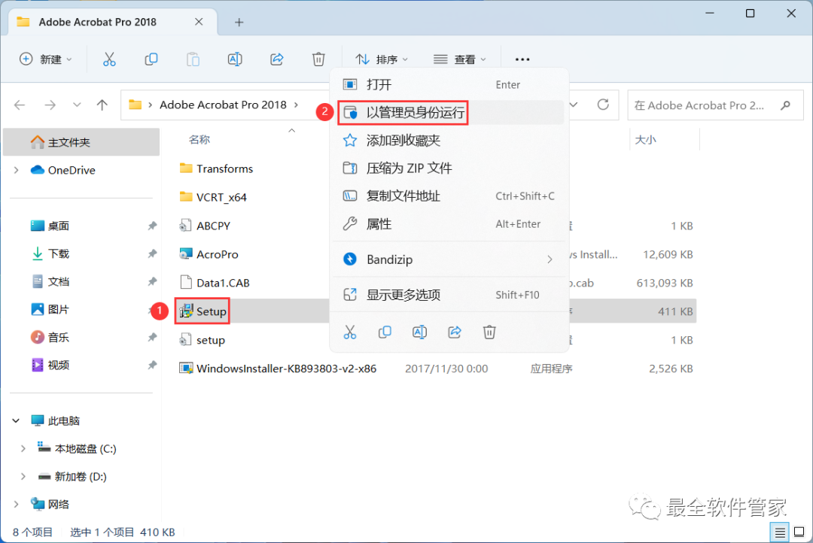Open Videos (视频) in the sidebar
Image resolution: width=813 pixels, height=543 pixels.
coord(58,366)
